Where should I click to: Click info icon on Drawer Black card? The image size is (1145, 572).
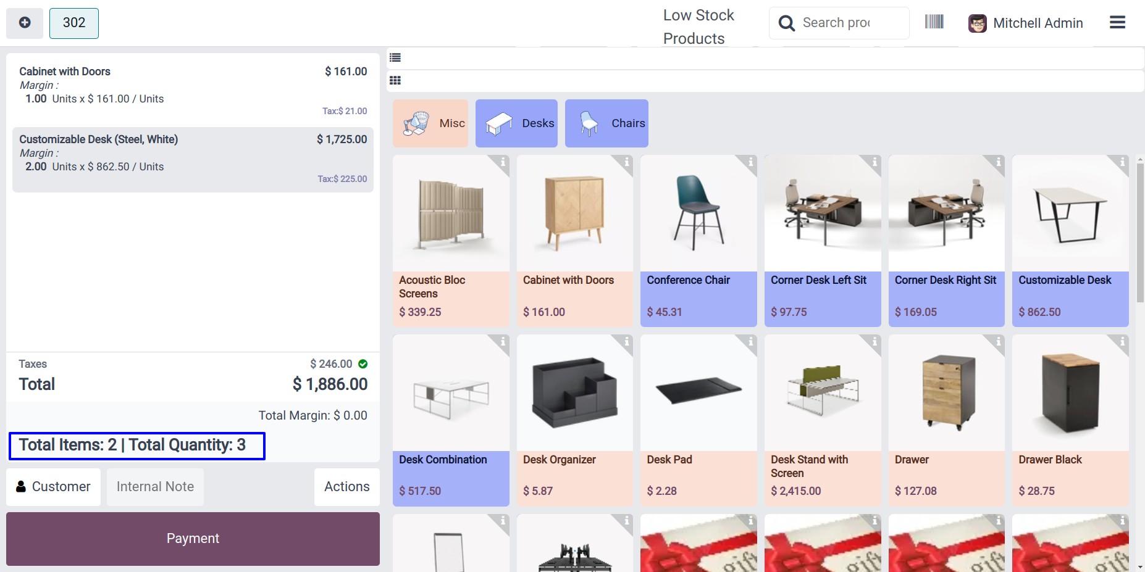[x=1122, y=342]
